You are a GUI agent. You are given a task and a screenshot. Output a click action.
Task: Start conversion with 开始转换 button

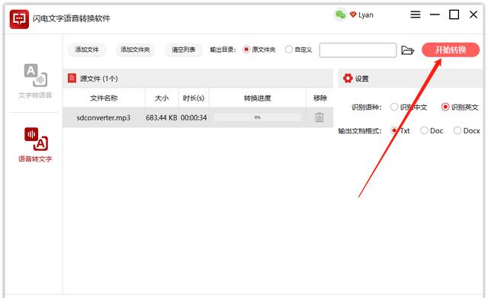pos(451,50)
